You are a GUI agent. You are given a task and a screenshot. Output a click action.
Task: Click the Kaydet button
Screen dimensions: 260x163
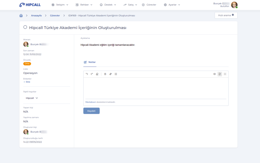pyautogui.click(x=91, y=111)
